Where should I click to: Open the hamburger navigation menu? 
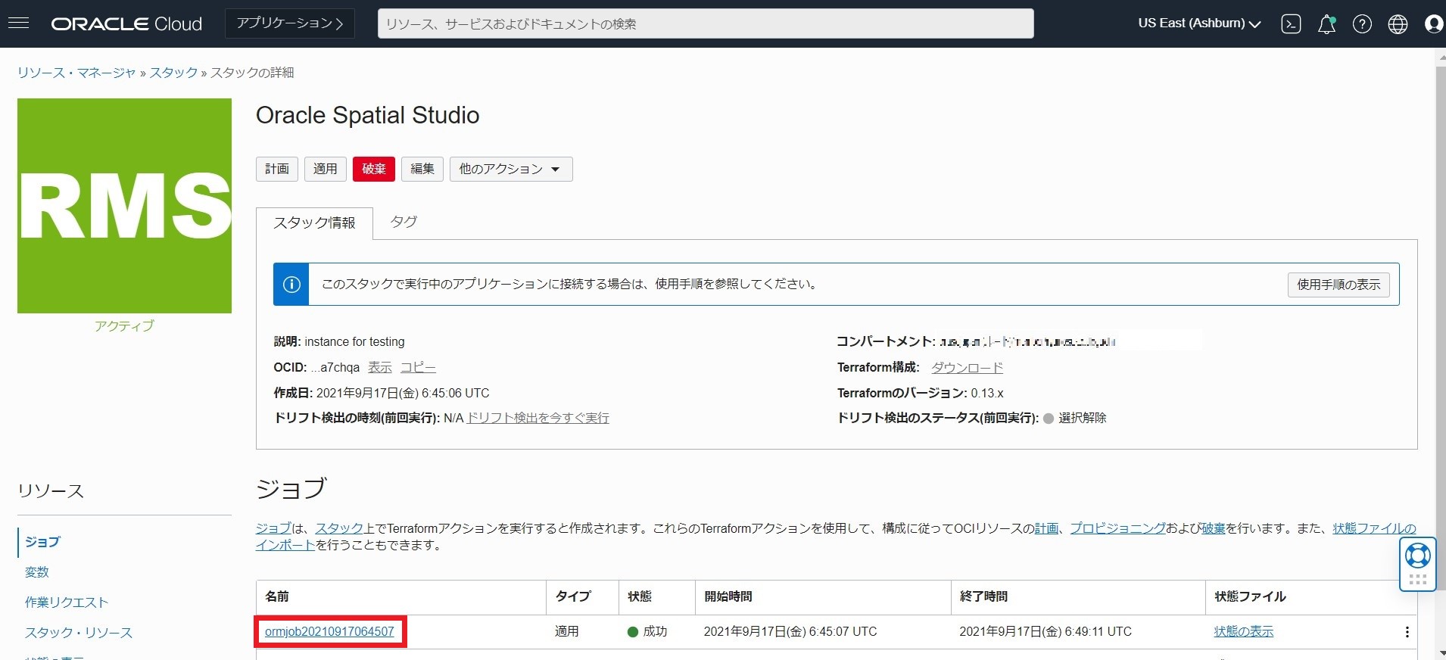click(18, 23)
